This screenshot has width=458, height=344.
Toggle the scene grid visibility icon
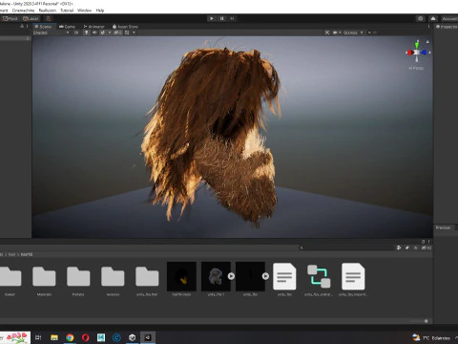(127, 32)
